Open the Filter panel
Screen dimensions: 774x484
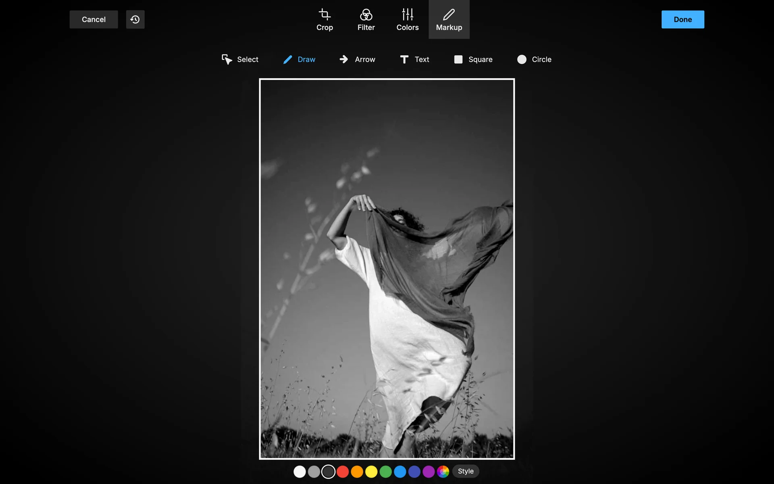coord(366,20)
